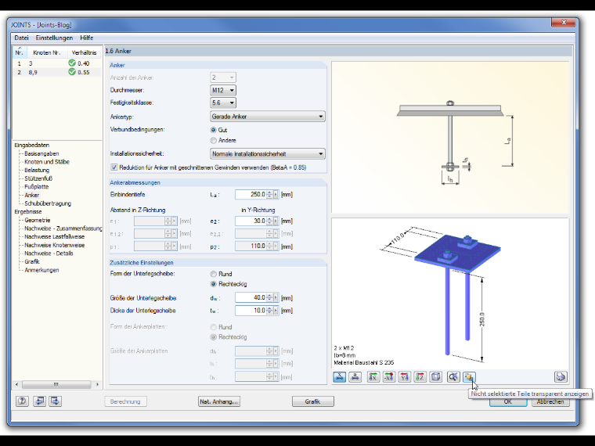Open the Einstellungen menu

point(54,38)
